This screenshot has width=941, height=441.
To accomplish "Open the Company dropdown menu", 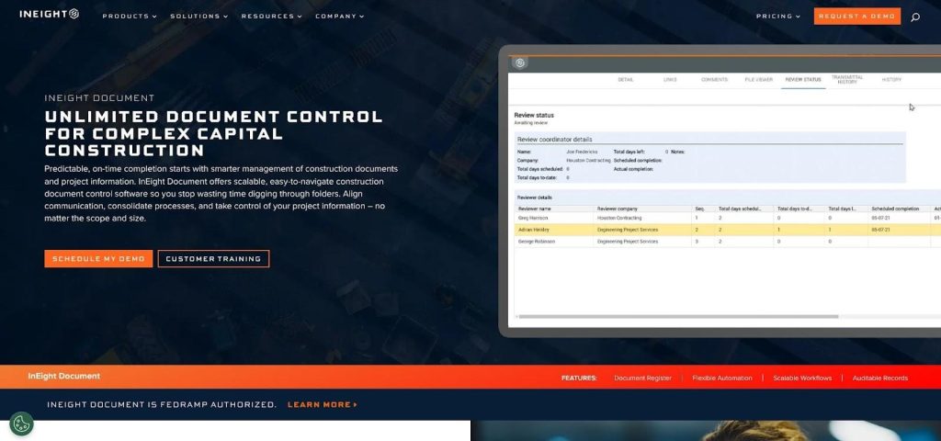I will 339,17.
